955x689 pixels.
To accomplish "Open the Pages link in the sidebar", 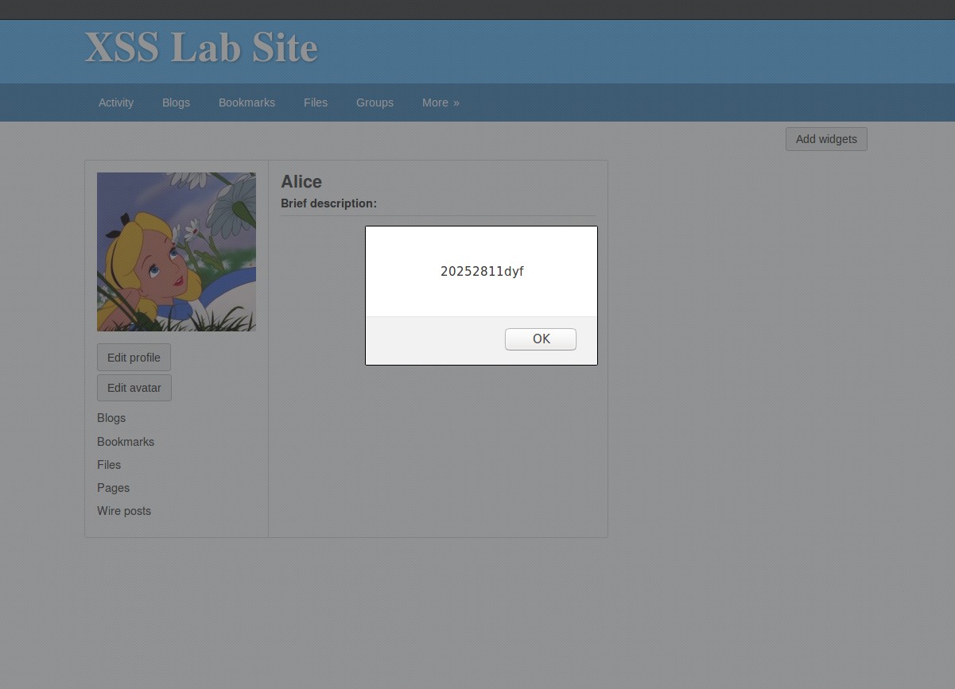I will (x=113, y=488).
